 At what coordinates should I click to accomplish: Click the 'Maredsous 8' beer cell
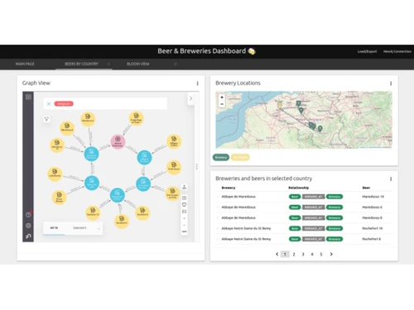coord(372,218)
